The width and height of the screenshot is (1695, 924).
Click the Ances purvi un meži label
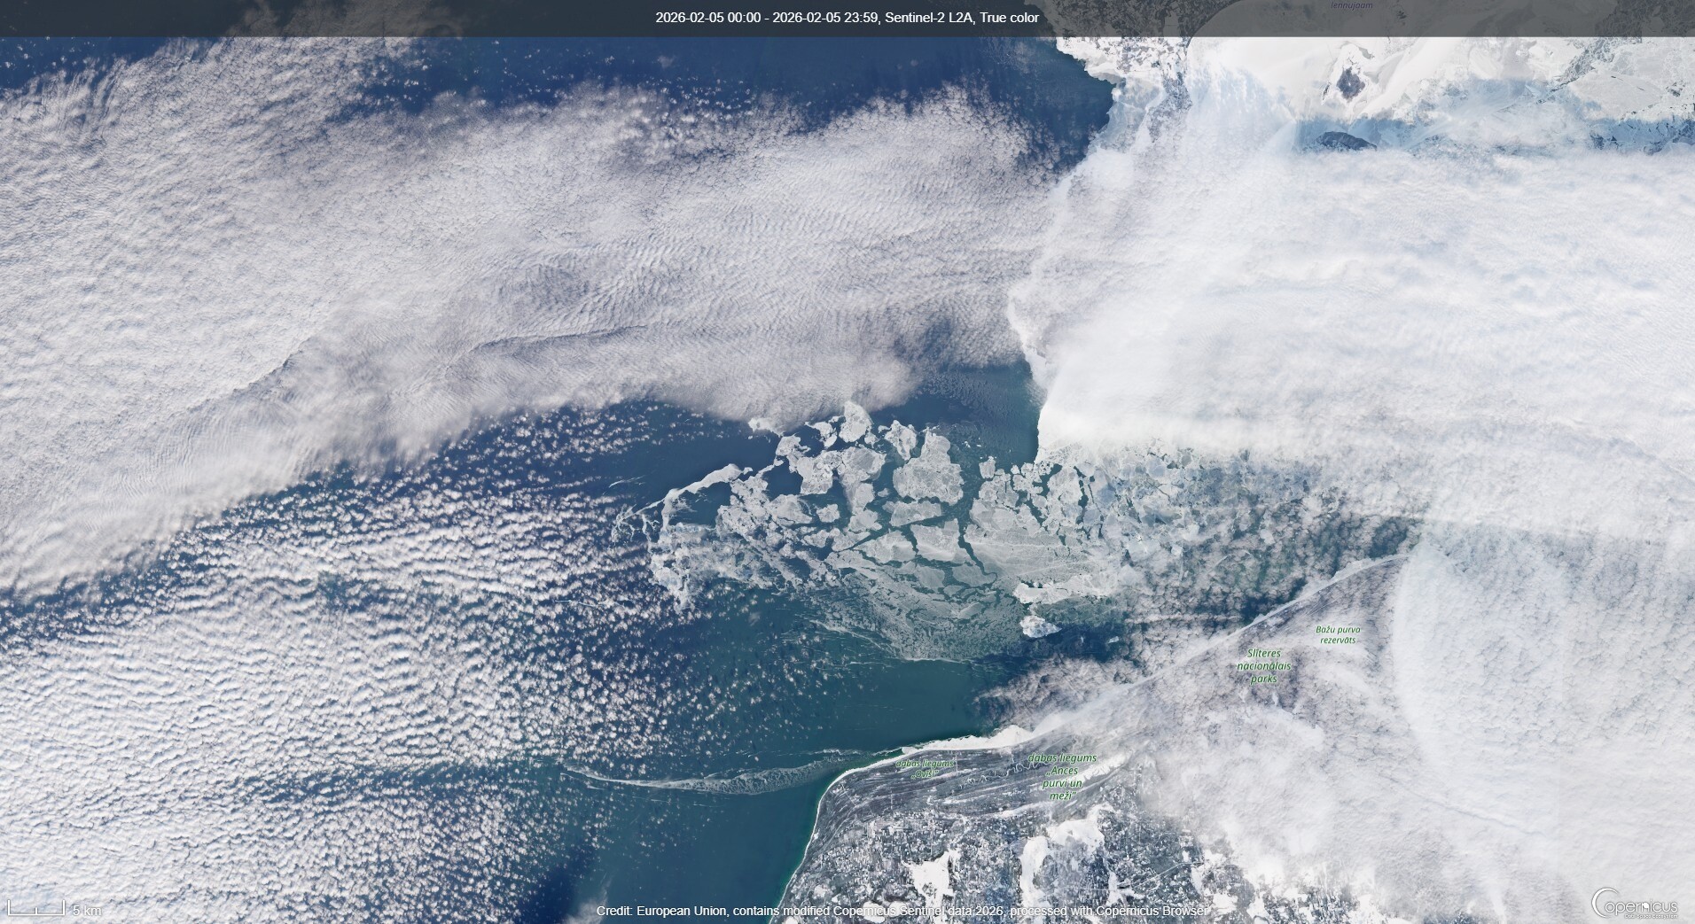(1063, 777)
